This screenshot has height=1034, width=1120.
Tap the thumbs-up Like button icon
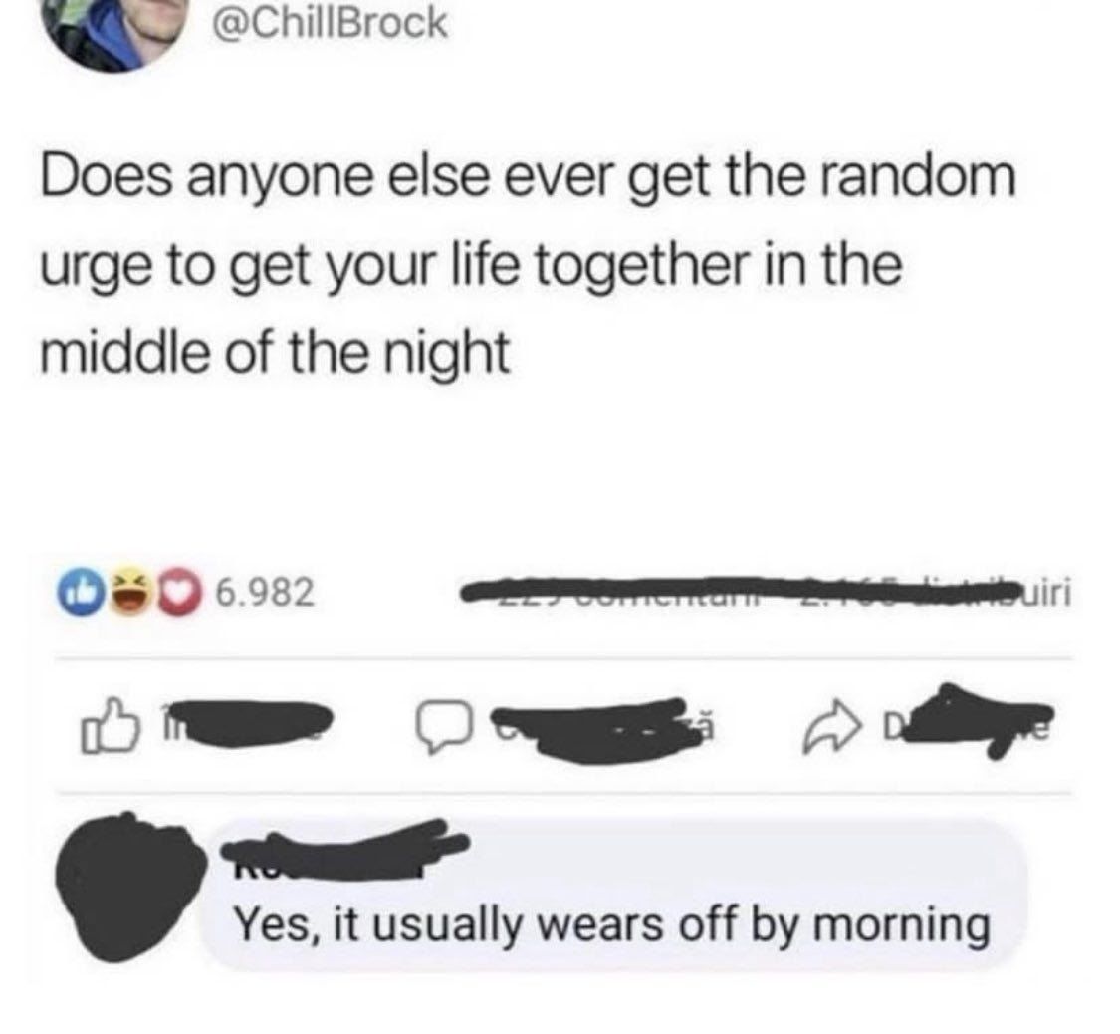pyautogui.click(x=110, y=726)
